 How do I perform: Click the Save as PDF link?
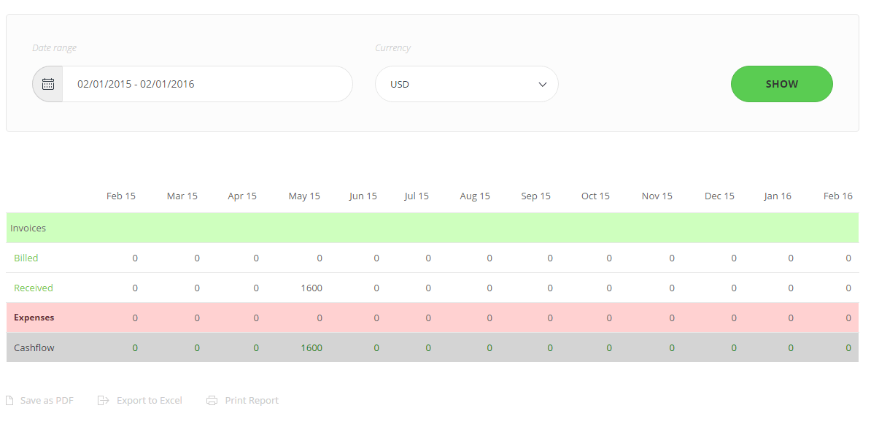click(x=46, y=399)
